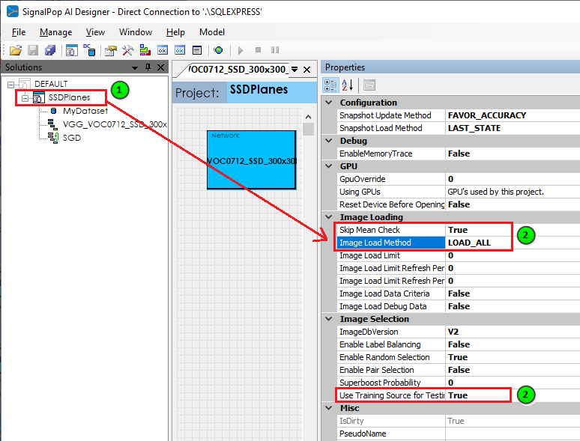Screen dimensions: 580x441
Task: Click the stop square toolbar button
Action: [x=259, y=49]
